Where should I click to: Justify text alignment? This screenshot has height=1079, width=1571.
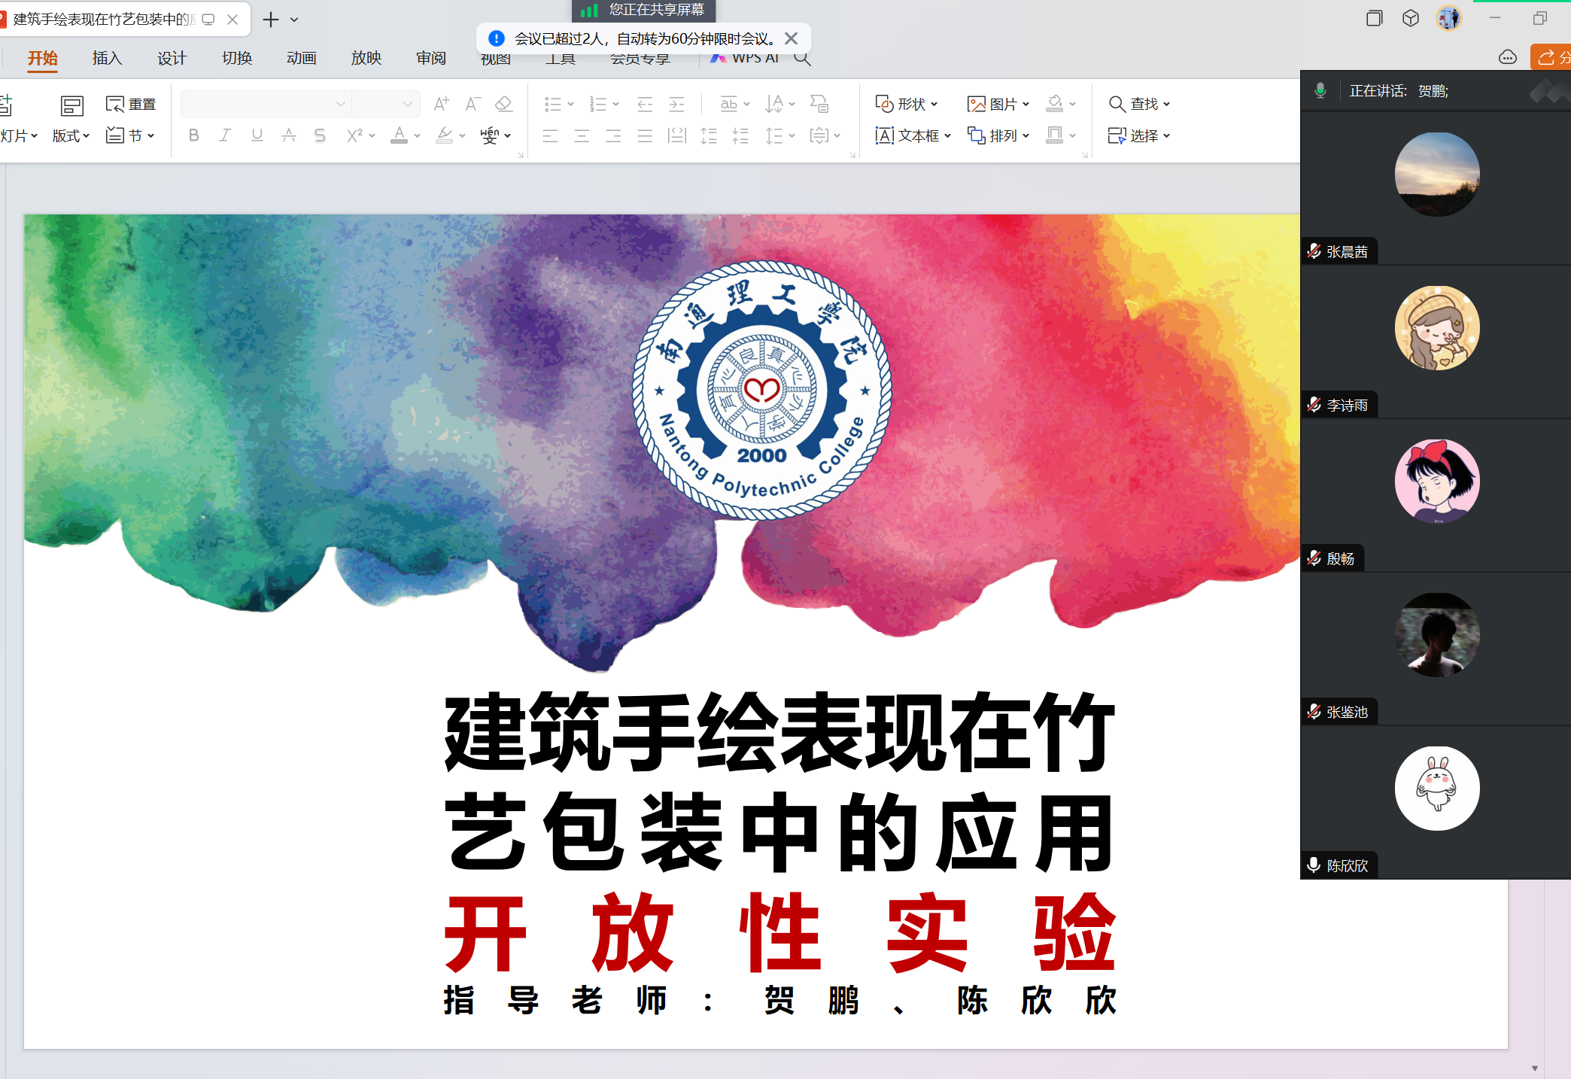click(645, 135)
